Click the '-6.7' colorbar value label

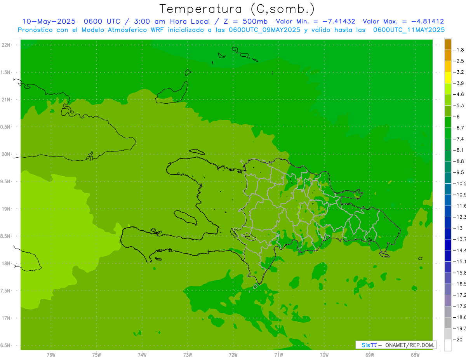[x=459, y=128]
